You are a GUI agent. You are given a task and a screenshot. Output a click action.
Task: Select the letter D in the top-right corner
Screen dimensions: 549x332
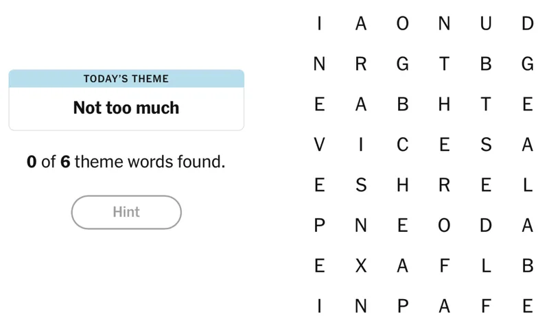click(527, 24)
